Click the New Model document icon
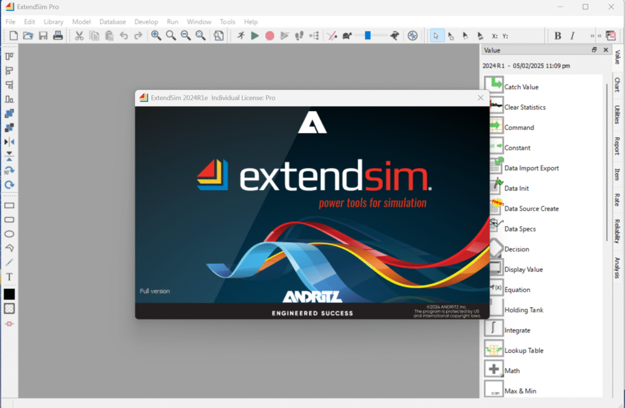This screenshot has height=408, width=625. click(13, 36)
